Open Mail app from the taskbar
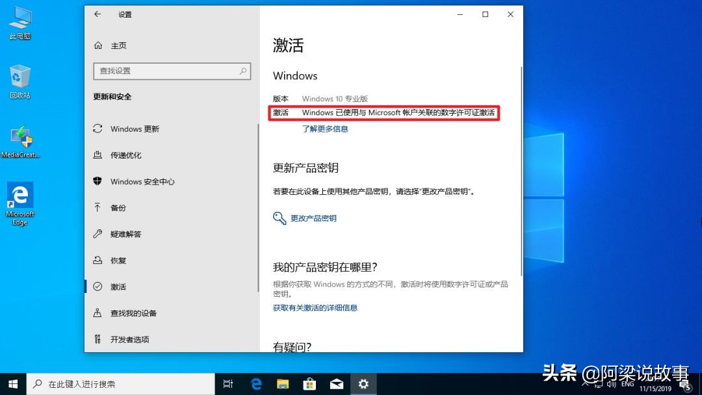 click(337, 384)
